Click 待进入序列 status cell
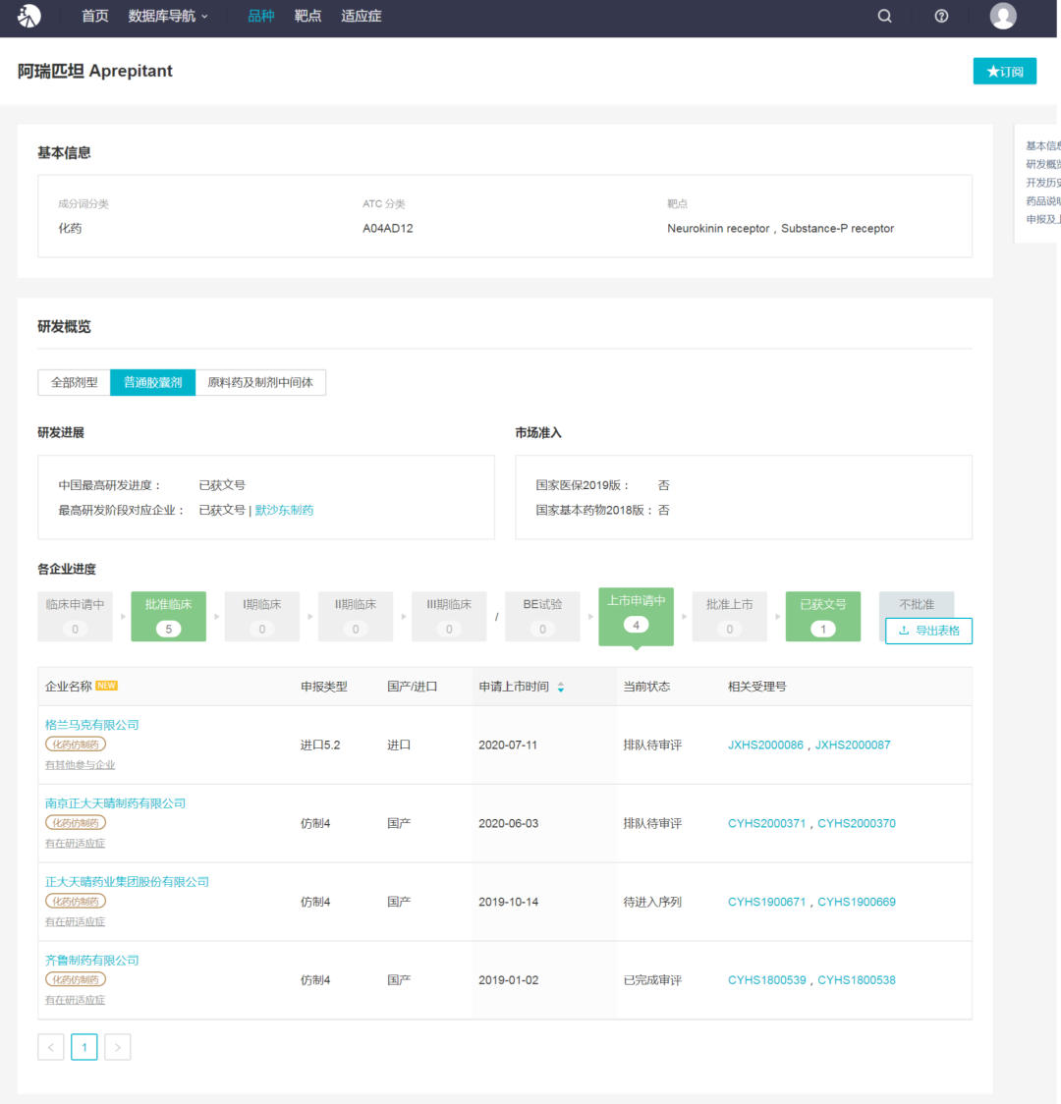 pyautogui.click(x=652, y=902)
